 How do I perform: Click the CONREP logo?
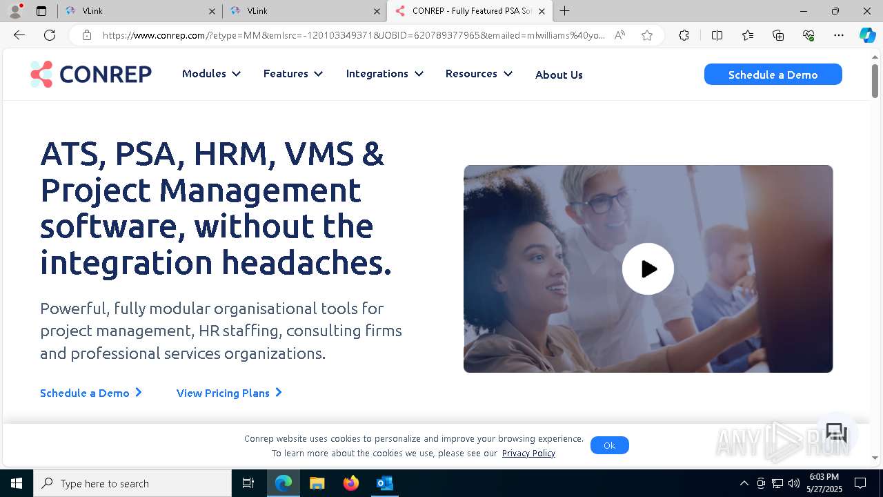click(91, 74)
